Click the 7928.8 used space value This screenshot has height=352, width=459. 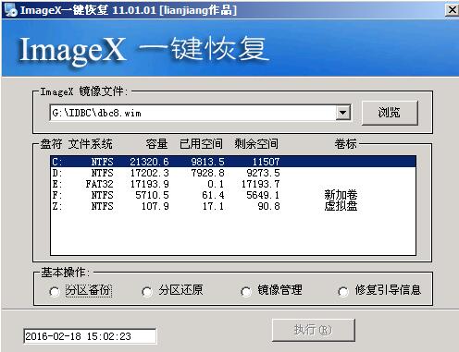pyautogui.click(x=207, y=173)
